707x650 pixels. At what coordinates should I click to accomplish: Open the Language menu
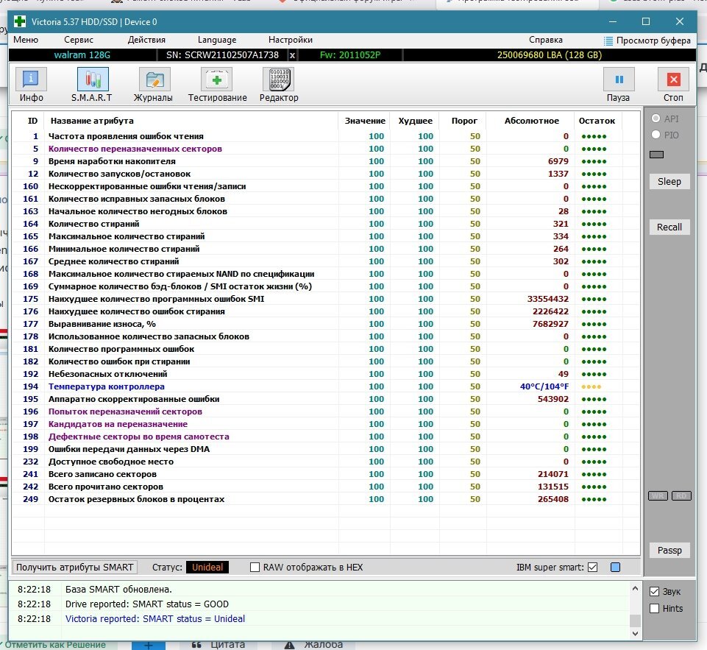click(217, 40)
